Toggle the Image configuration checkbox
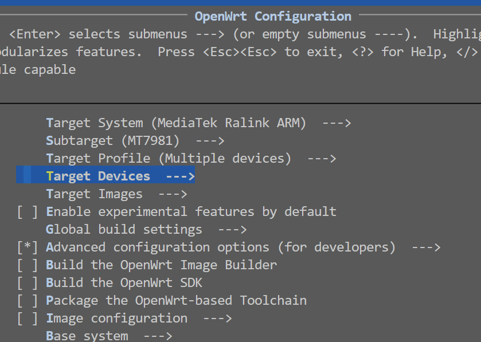This screenshot has width=481, height=342. [x=28, y=319]
